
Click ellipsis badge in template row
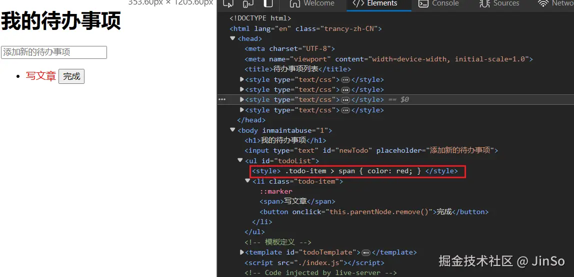point(365,253)
